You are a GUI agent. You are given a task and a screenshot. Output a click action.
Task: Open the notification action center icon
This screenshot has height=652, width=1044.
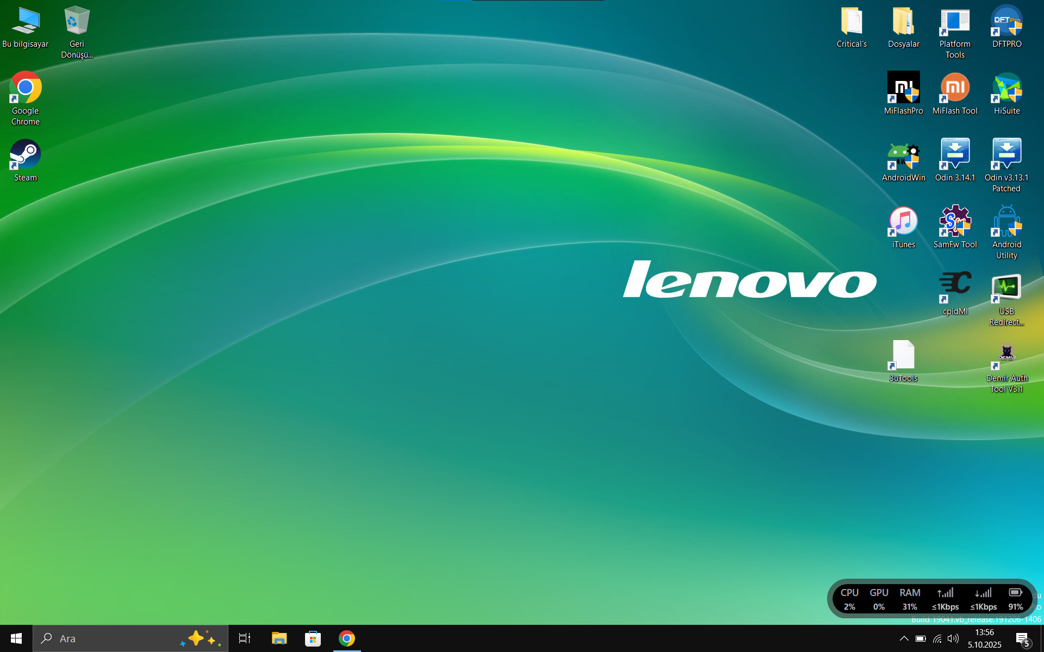click(1023, 639)
